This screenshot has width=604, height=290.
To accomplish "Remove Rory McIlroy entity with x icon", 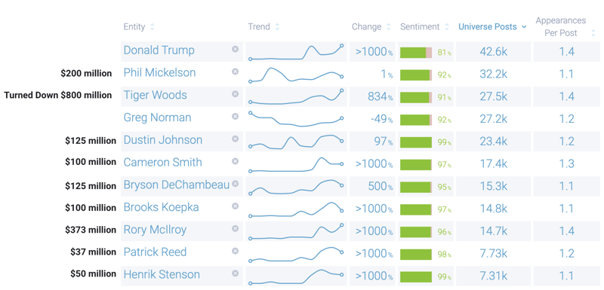I will tap(235, 228).
